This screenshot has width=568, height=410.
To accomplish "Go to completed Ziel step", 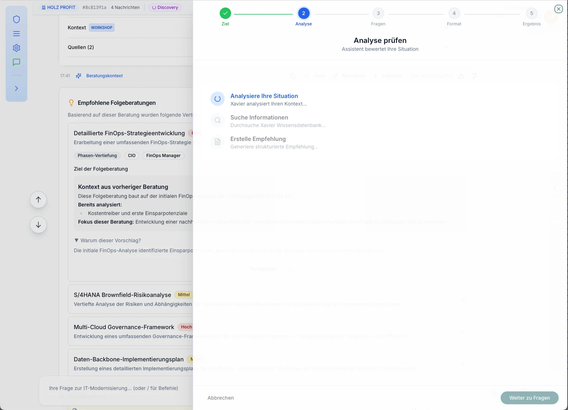I will tap(225, 14).
